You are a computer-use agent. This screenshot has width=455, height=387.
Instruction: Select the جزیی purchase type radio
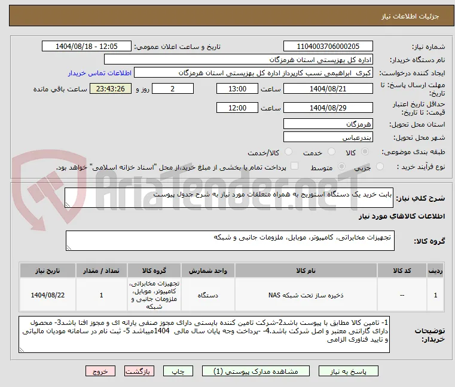tap(380, 167)
